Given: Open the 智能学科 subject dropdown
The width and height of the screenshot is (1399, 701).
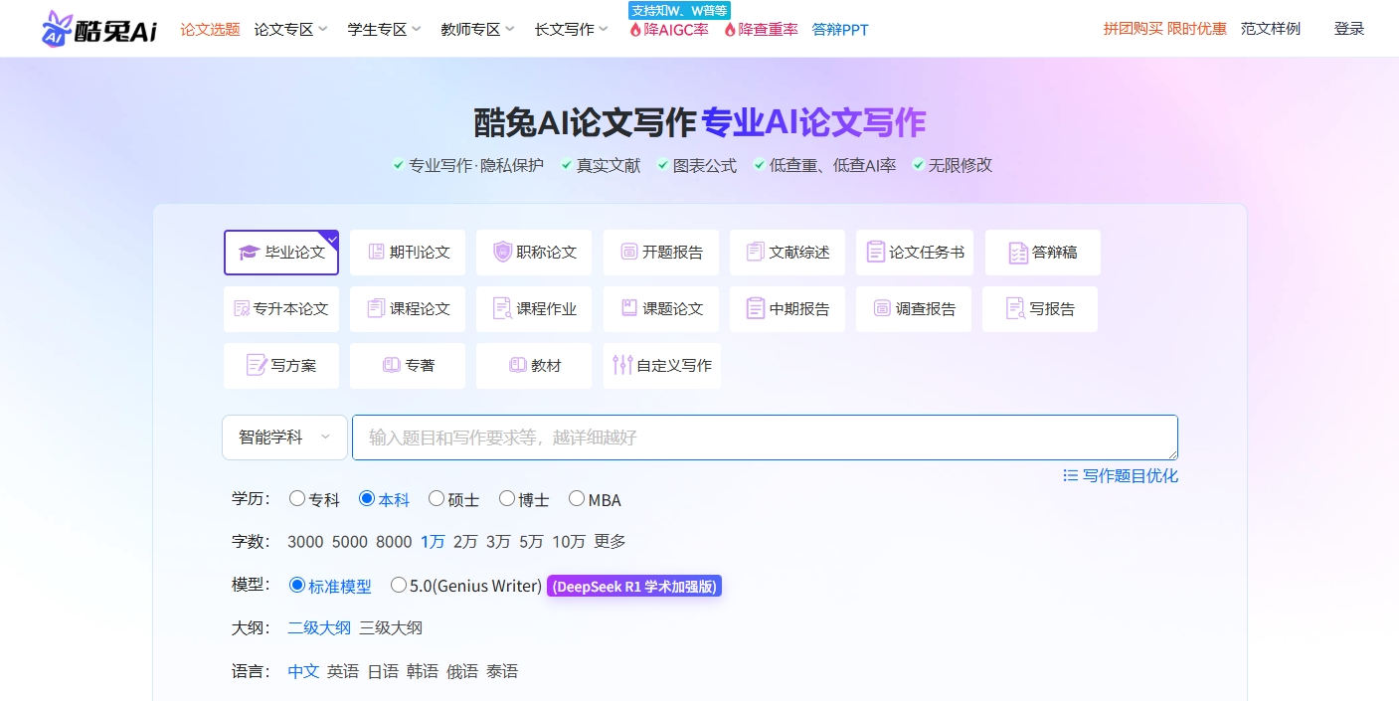Looking at the screenshot, I should [x=284, y=438].
